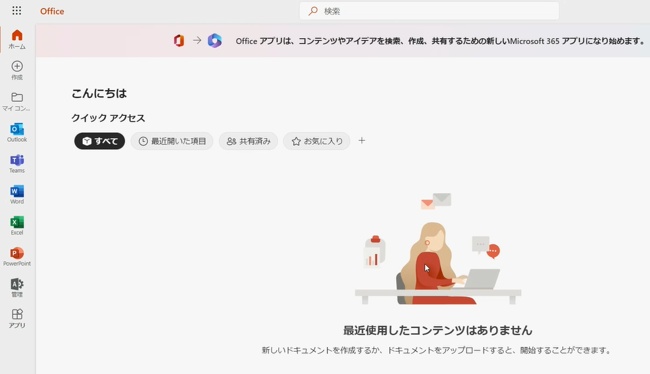The image size is (650, 374).
Task: Add a new filter with plus button
Action: tap(362, 141)
